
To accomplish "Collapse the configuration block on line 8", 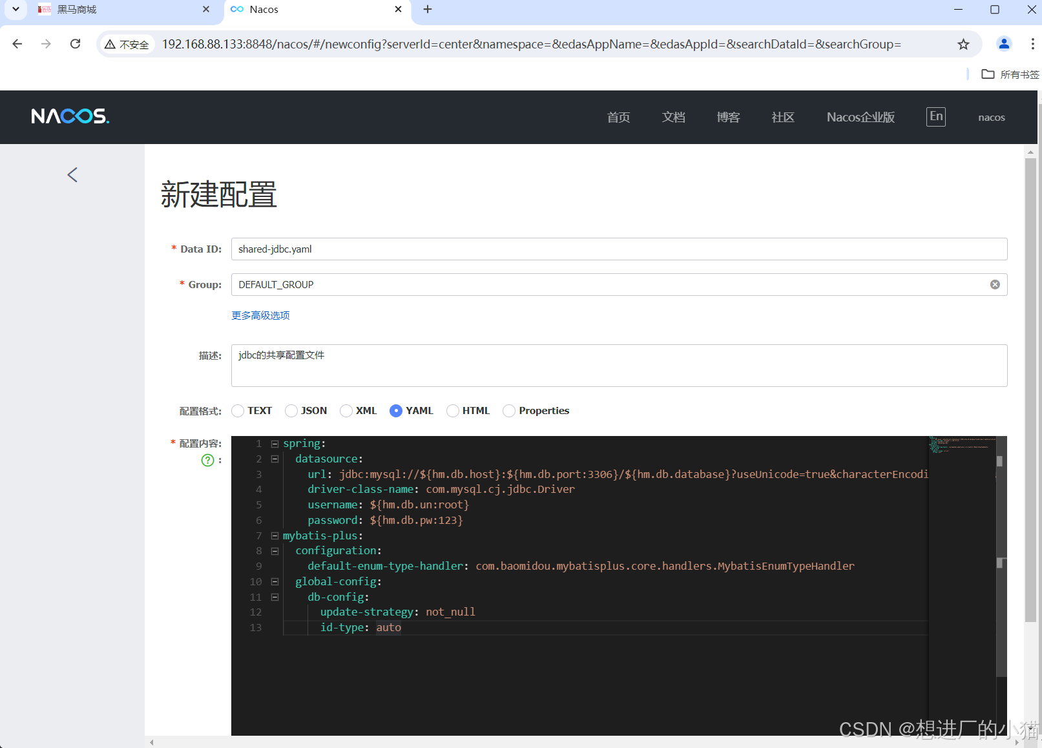I will click(275, 551).
